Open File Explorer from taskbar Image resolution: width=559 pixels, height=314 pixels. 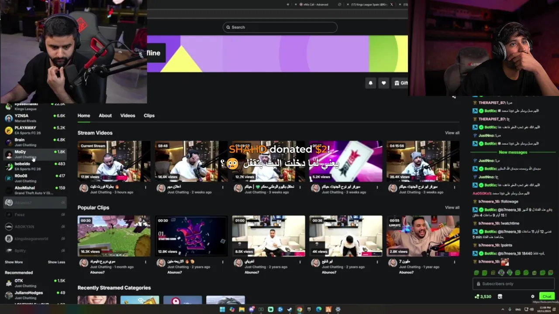tap(242, 309)
